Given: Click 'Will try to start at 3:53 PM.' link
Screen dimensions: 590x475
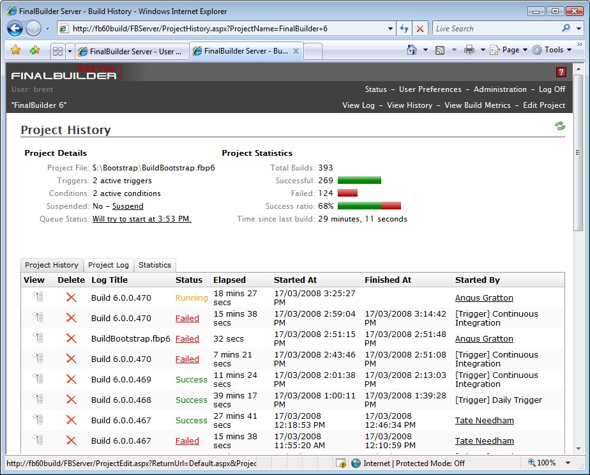Looking at the screenshot, I should tap(142, 219).
